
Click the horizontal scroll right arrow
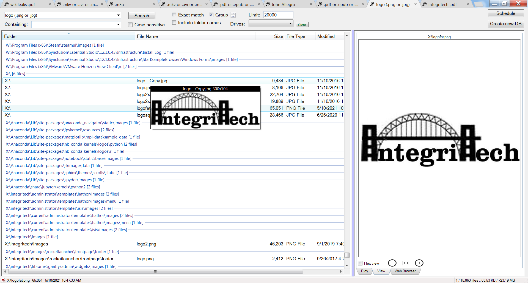coord(341,271)
